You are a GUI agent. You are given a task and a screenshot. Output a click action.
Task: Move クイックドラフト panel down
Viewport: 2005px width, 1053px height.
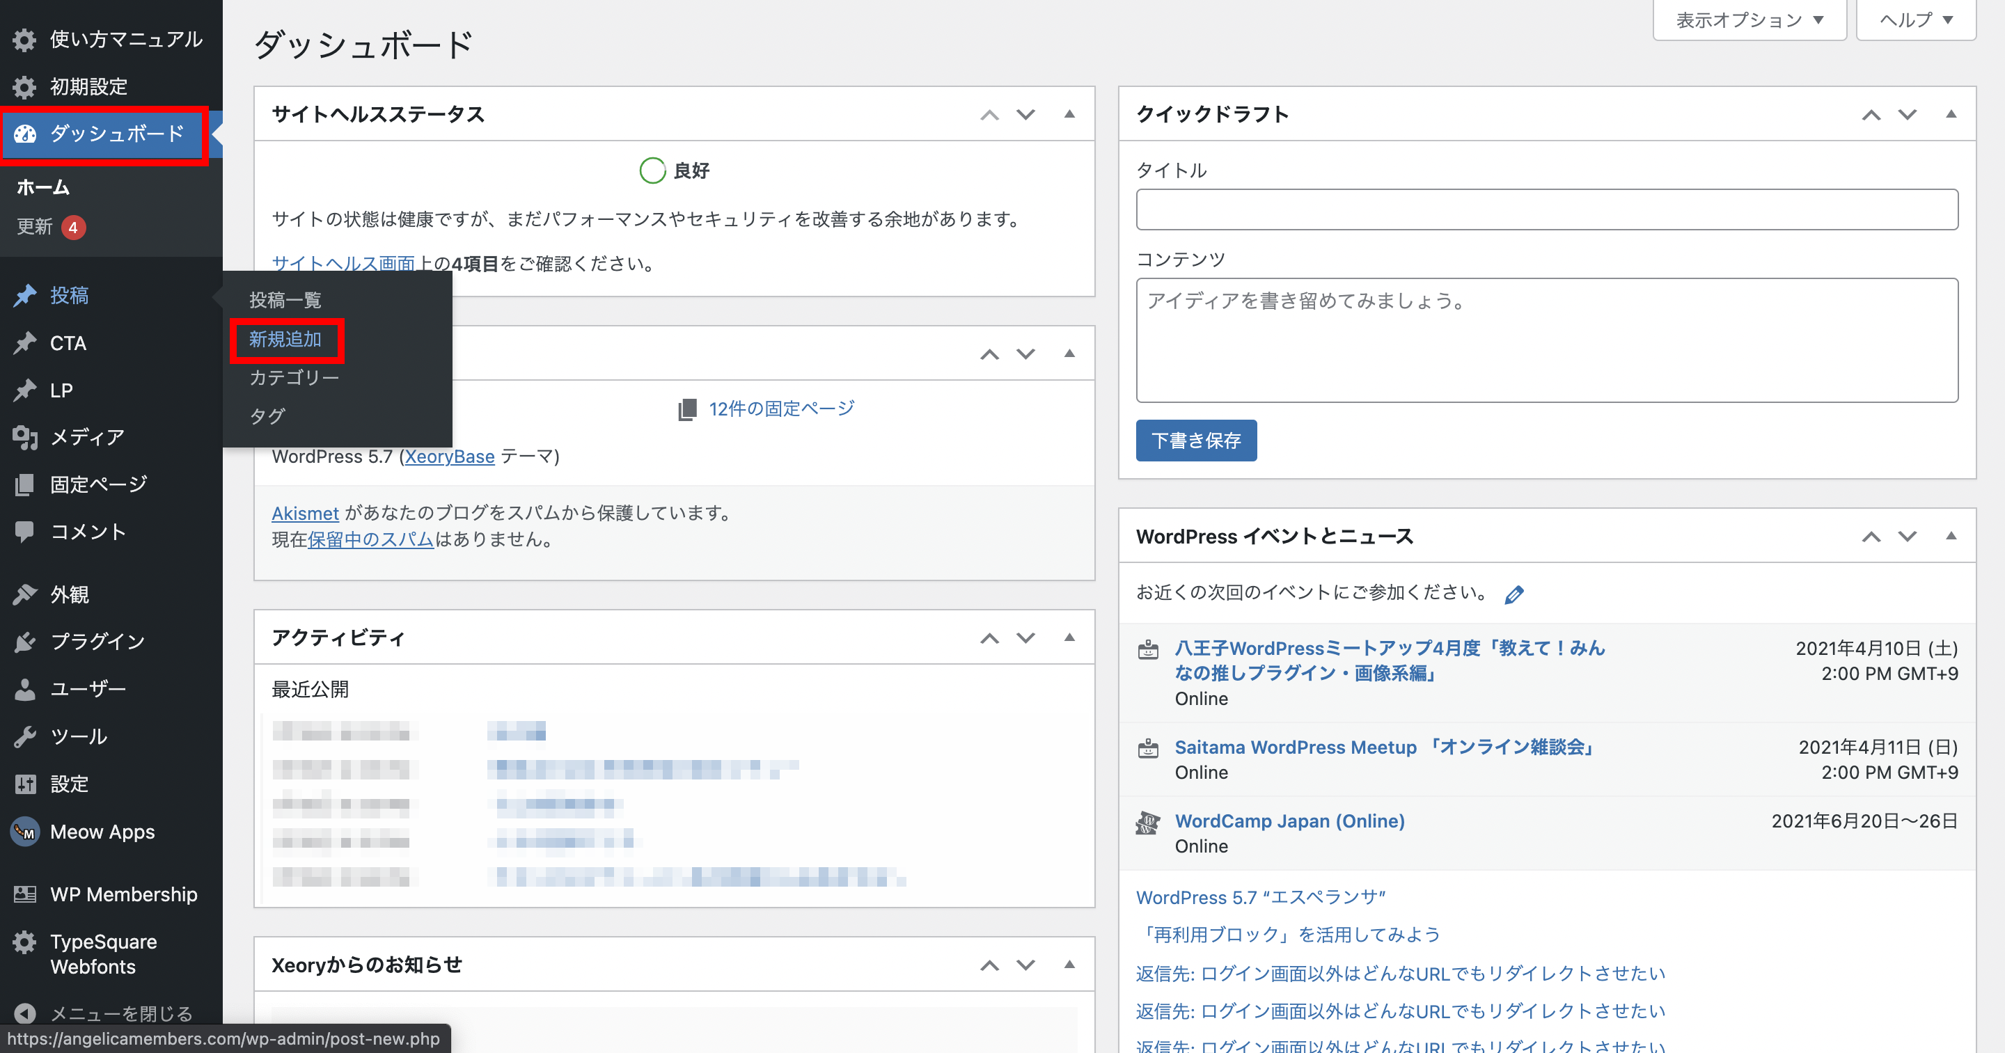click(1907, 116)
